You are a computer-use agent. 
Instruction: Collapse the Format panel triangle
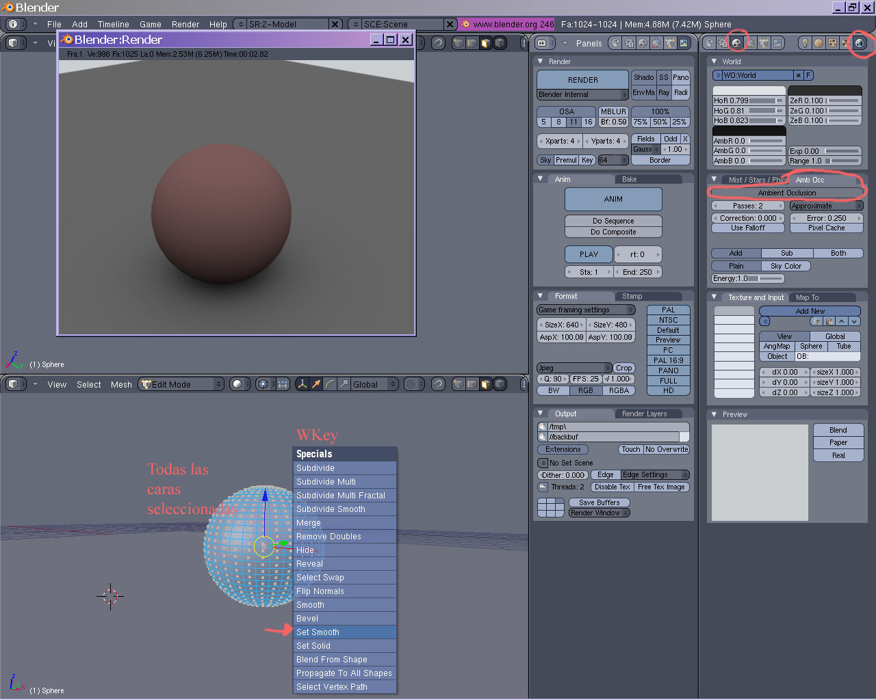point(541,296)
